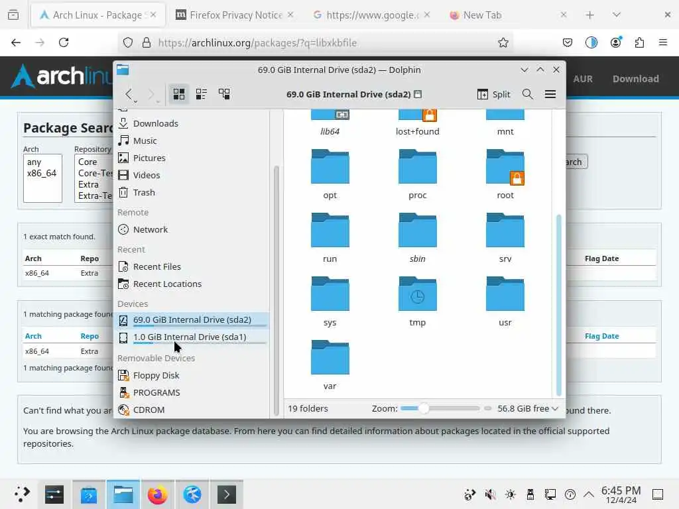This screenshot has width=679, height=509.
Task: Switch to New Tab in Firefox
Action: (508, 15)
